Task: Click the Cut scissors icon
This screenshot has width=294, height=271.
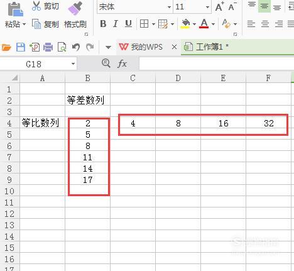Action: 36,6
